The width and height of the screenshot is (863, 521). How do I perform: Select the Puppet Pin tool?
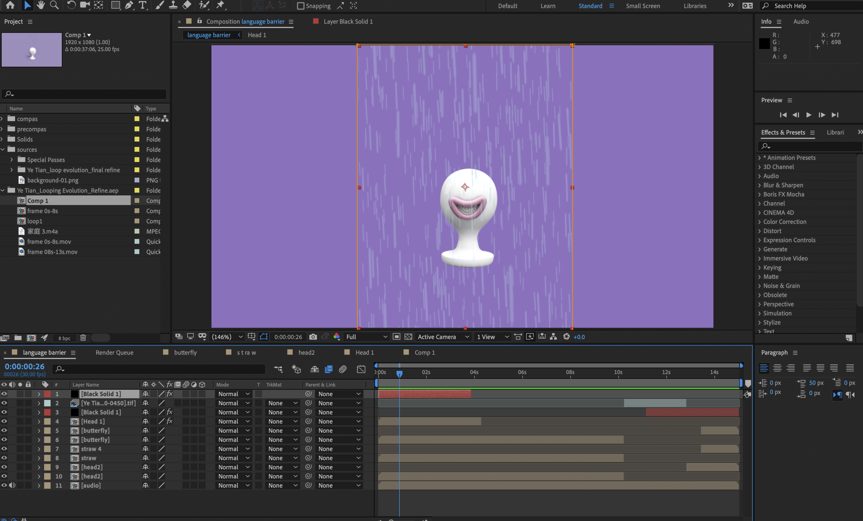click(220, 5)
